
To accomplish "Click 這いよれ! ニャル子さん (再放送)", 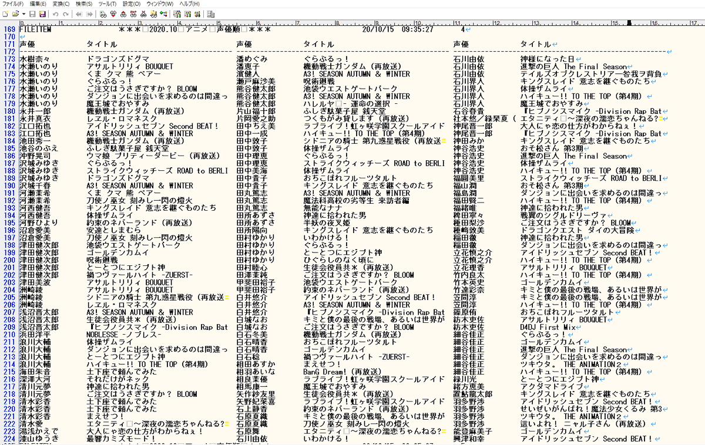I will [585, 423].
